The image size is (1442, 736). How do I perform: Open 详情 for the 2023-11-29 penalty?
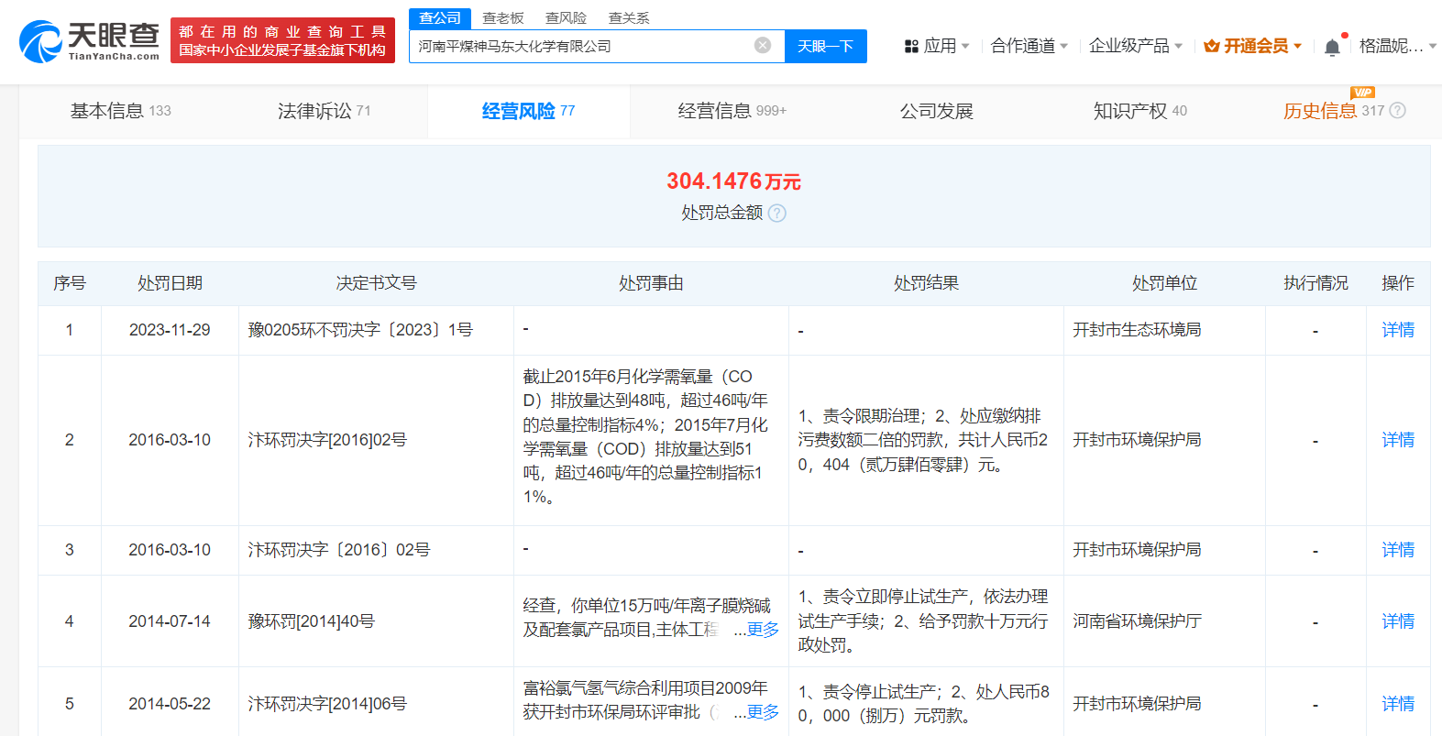click(1398, 330)
